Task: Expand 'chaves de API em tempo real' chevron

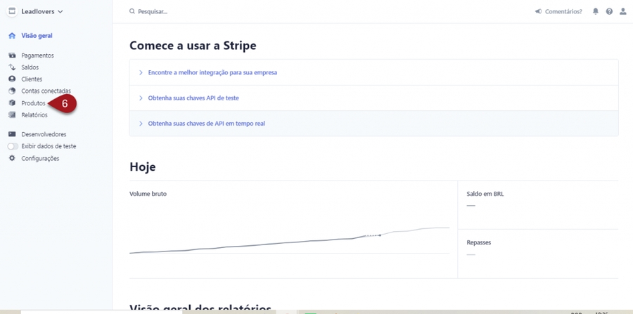Action: coord(141,124)
